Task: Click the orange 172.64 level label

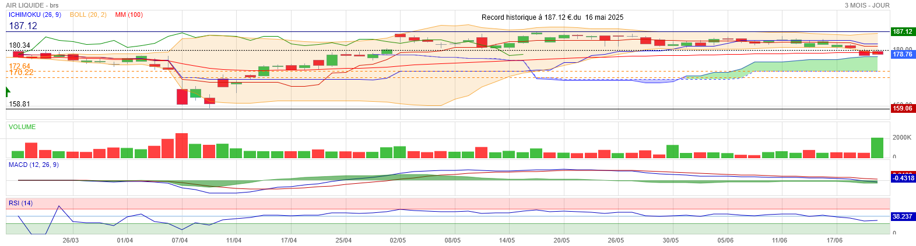Action: click(19, 66)
